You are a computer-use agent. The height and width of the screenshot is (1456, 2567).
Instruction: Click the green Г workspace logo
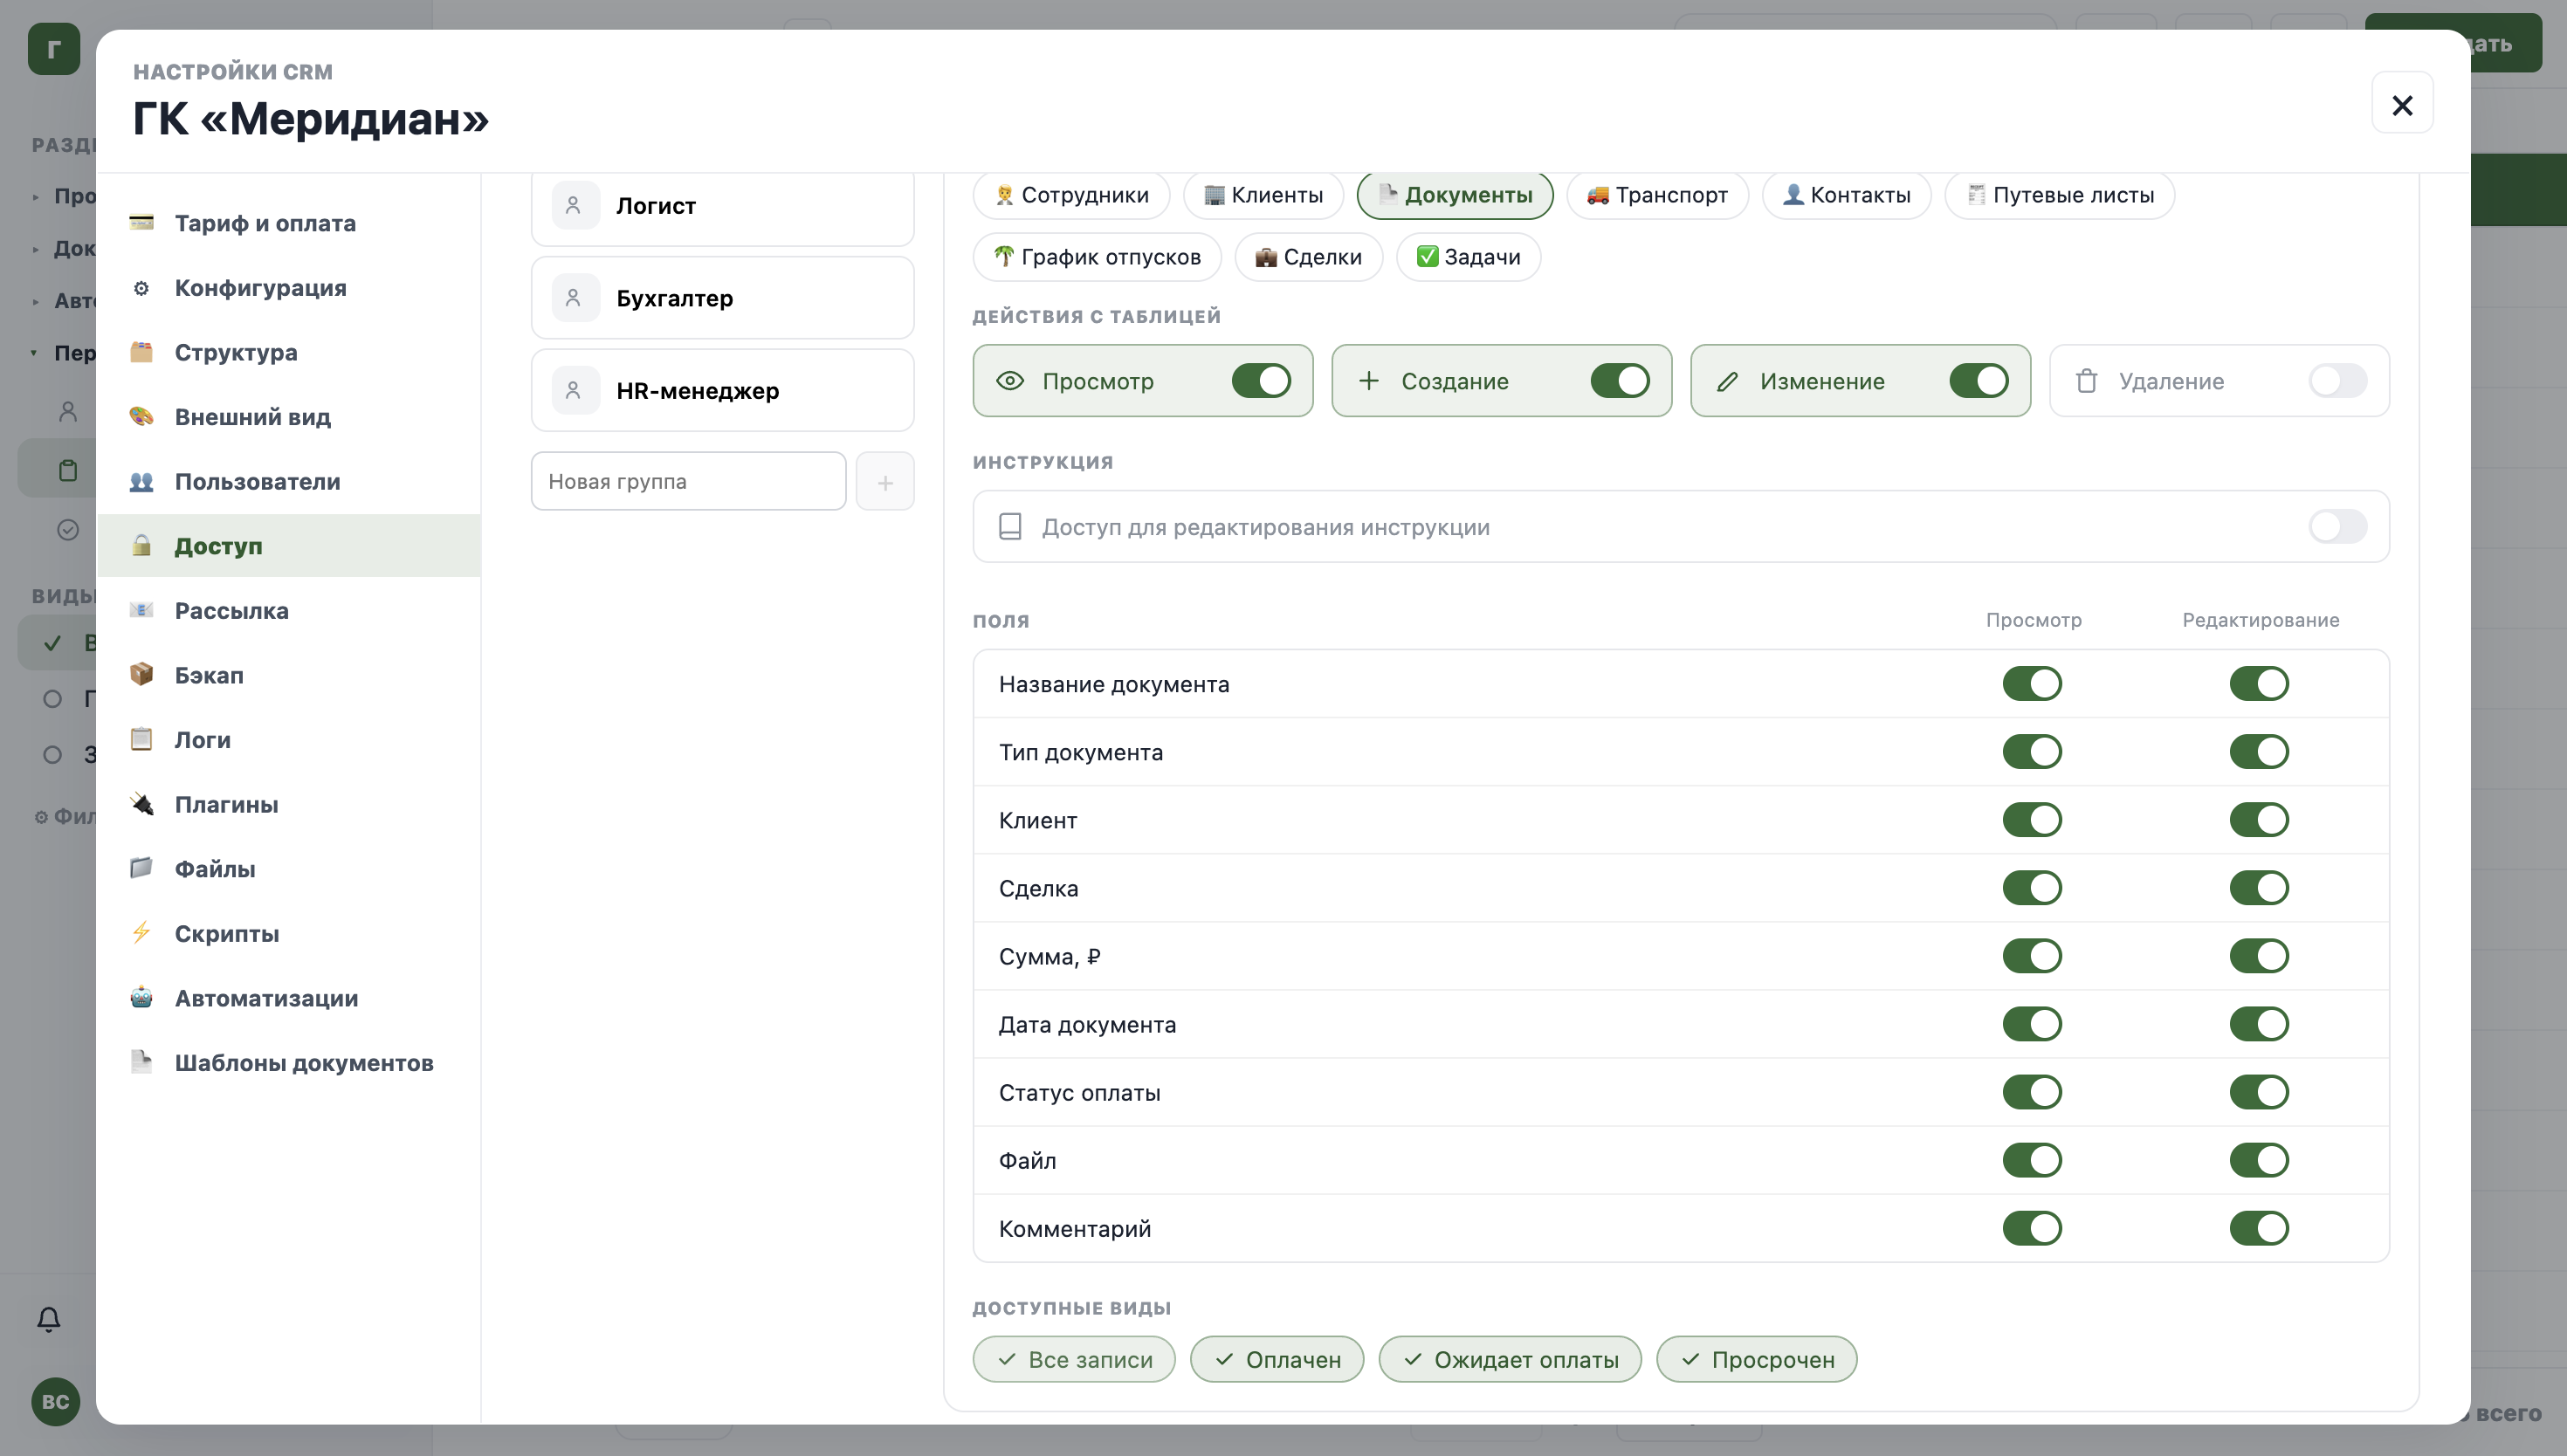click(54, 49)
